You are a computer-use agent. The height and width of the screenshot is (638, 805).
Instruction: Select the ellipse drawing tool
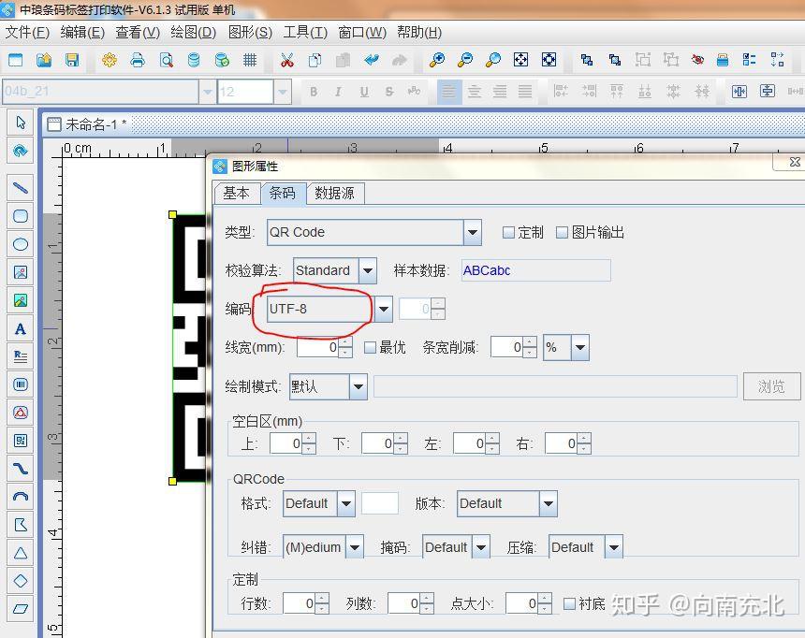(x=21, y=244)
